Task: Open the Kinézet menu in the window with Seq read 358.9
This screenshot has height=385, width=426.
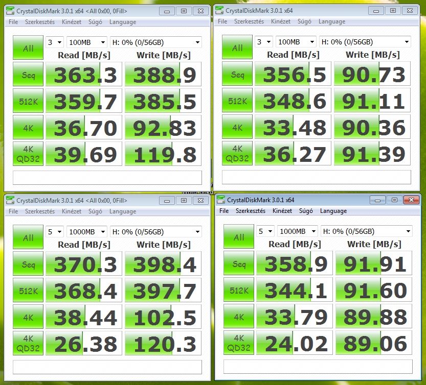Action: point(282,211)
